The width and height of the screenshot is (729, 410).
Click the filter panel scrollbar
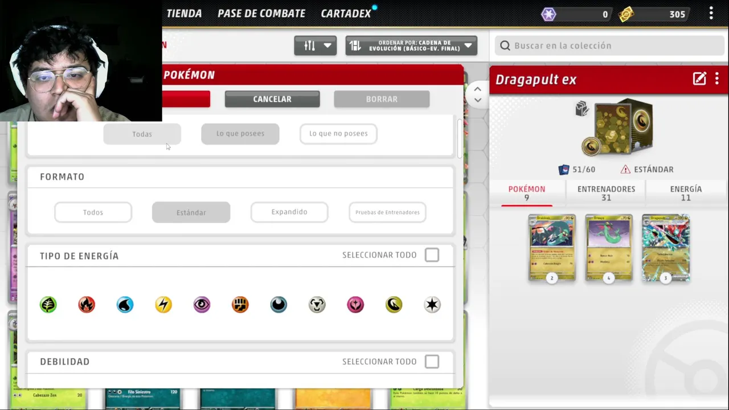[x=460, y=138]
